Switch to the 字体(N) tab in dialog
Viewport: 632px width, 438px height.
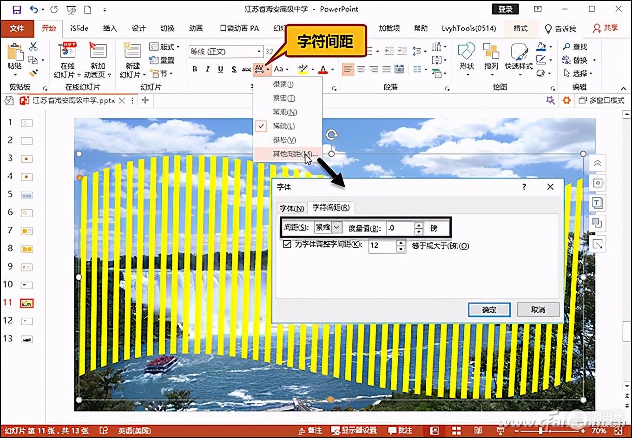(x=292, y=208)
